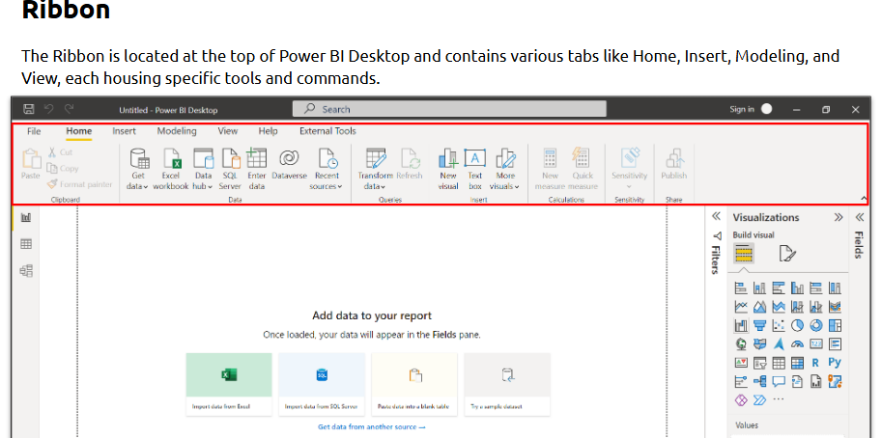Image resolution: width=882 pixels, height=438 pixels.
Task: Switch to Model view in left sidebar
Action: click(x=26, y=271)
